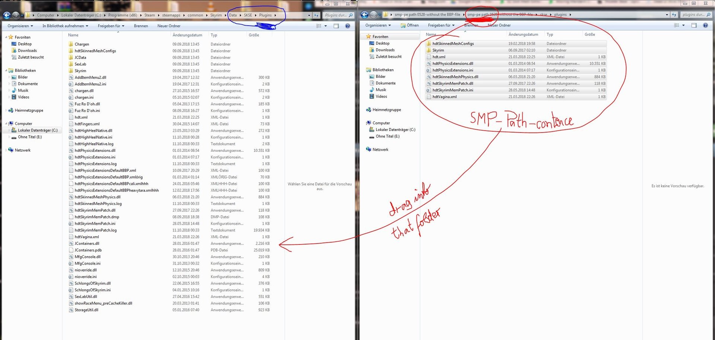Click the back arrow in left Explorer window
The height and width of the screenshot is (340, 715).
7,15
